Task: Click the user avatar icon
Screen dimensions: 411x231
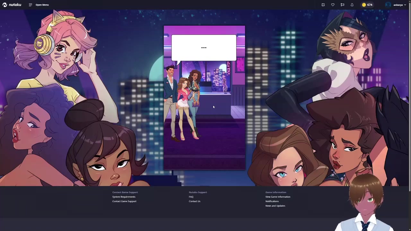Action: pos(388,5)
